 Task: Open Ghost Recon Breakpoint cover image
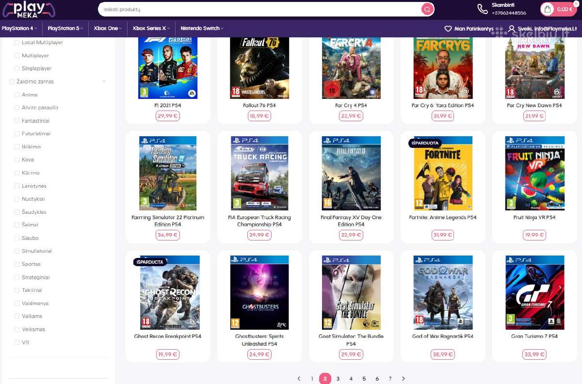(x=170, y=292)
